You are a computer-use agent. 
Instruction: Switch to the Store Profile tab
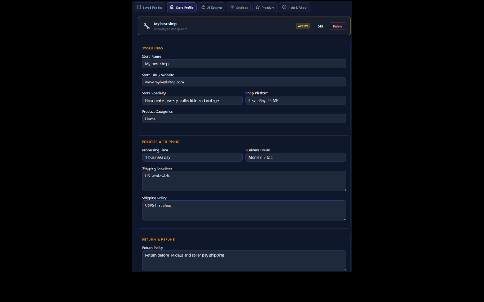(x=181, y=8)
